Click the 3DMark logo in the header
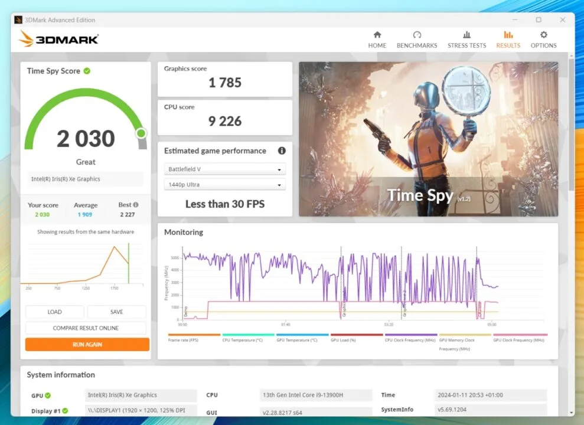Viewport: 584px width, 425px height. pos(58,39)
